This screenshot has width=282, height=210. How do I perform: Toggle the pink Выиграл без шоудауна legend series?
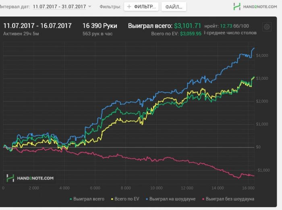tap(228, 199)
